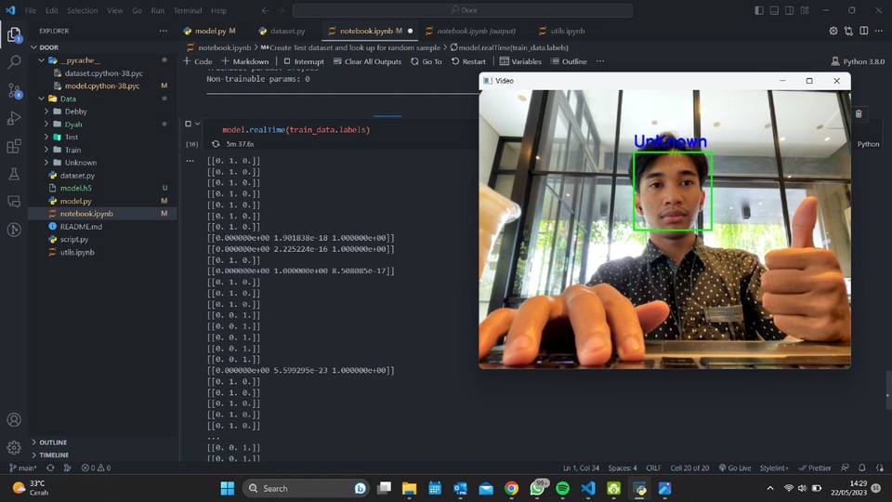Select Python 3.8.0 kernel picker
Image resolution: width=892 pixels, height=502 pixels.
coord(858,61)
